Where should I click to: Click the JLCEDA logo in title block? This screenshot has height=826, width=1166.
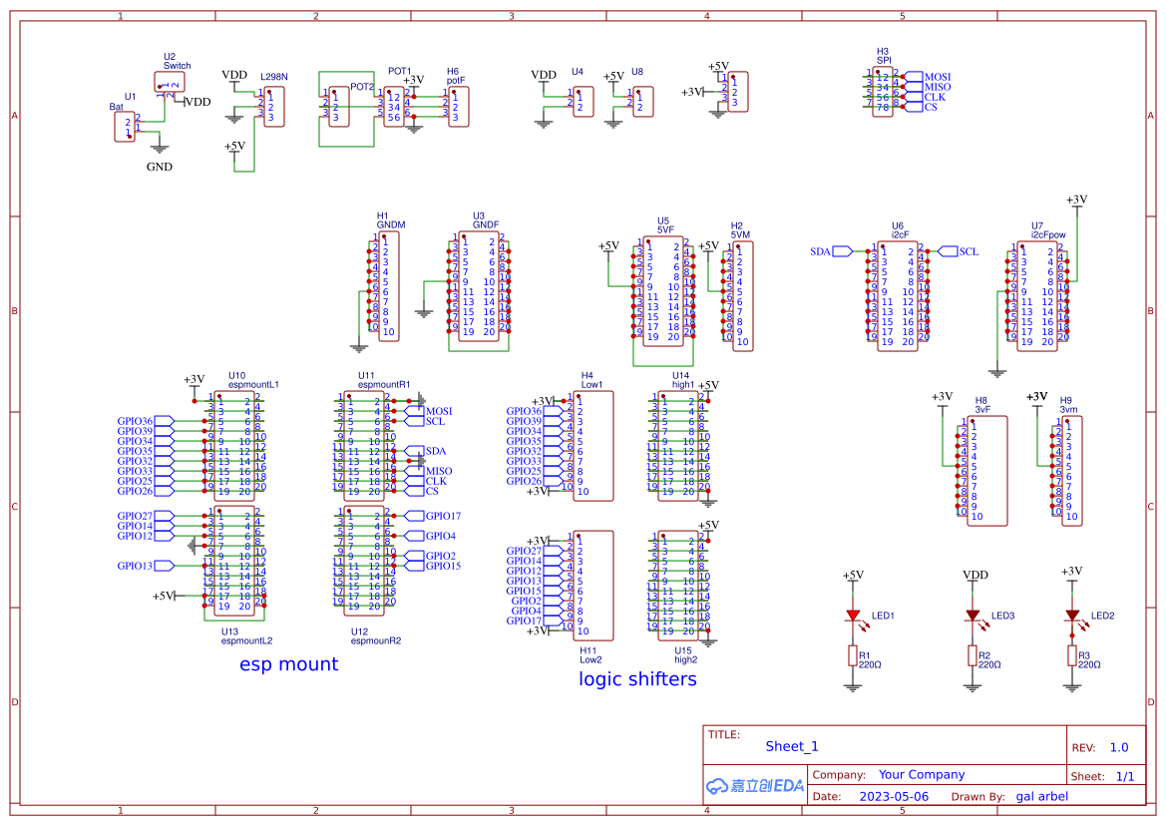tap(755, 786)
